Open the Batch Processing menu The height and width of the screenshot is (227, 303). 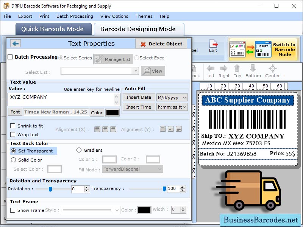pos(75,16)
